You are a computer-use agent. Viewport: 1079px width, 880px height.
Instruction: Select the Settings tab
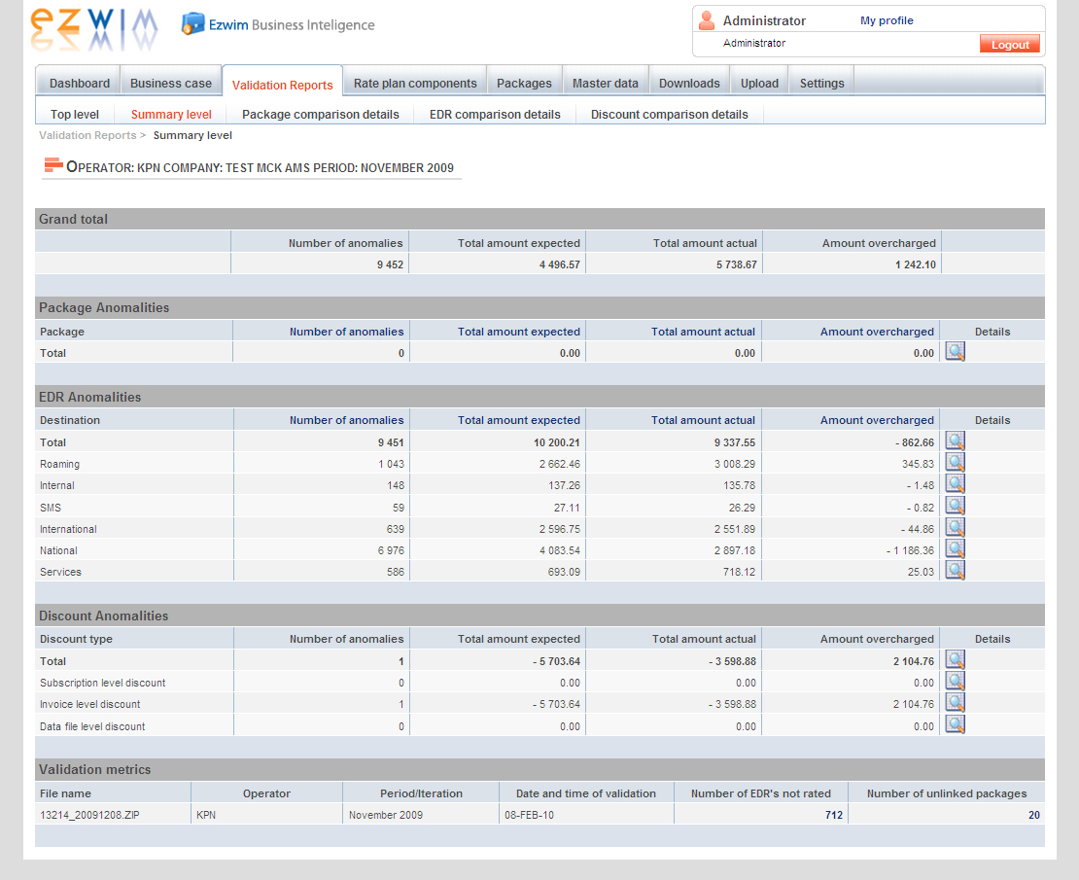click(x=821, y=84)
